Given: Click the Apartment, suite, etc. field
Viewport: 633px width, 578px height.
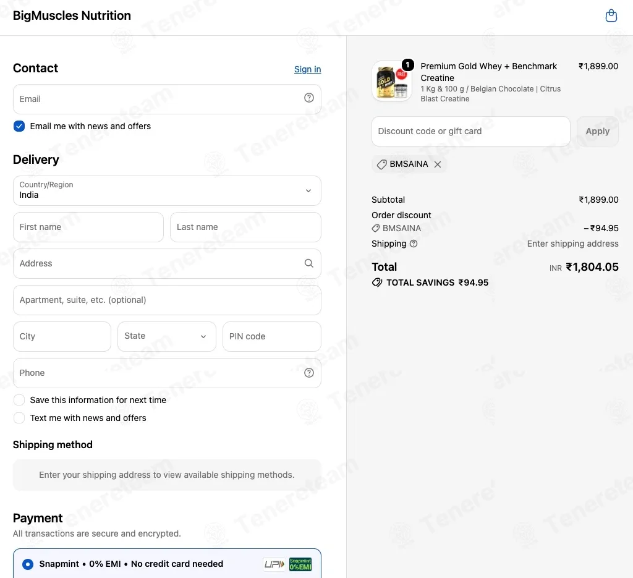Looking at the screenshot, I should [x=167, y=300].
